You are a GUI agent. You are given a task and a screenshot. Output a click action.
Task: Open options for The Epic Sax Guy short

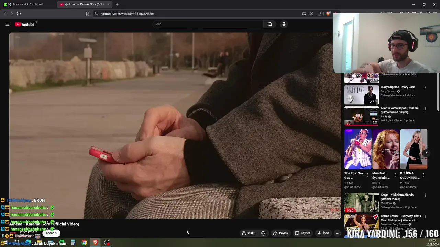click(367, 175)
